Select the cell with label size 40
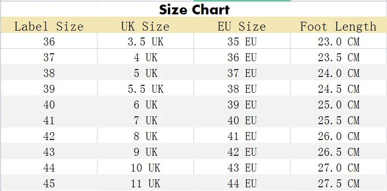387x191 pixels. click(49, 104)
